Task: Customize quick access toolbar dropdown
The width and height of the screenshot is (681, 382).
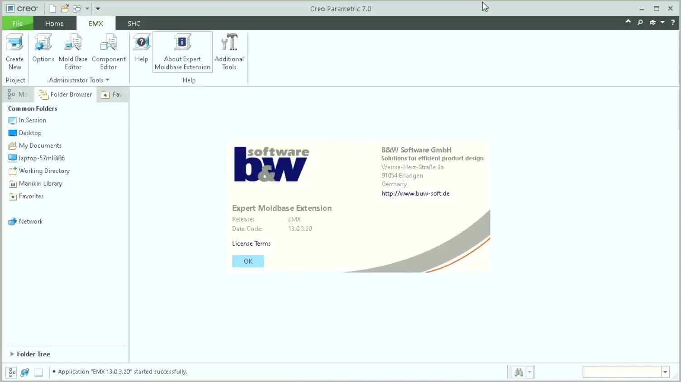Action: click(98, 9)
